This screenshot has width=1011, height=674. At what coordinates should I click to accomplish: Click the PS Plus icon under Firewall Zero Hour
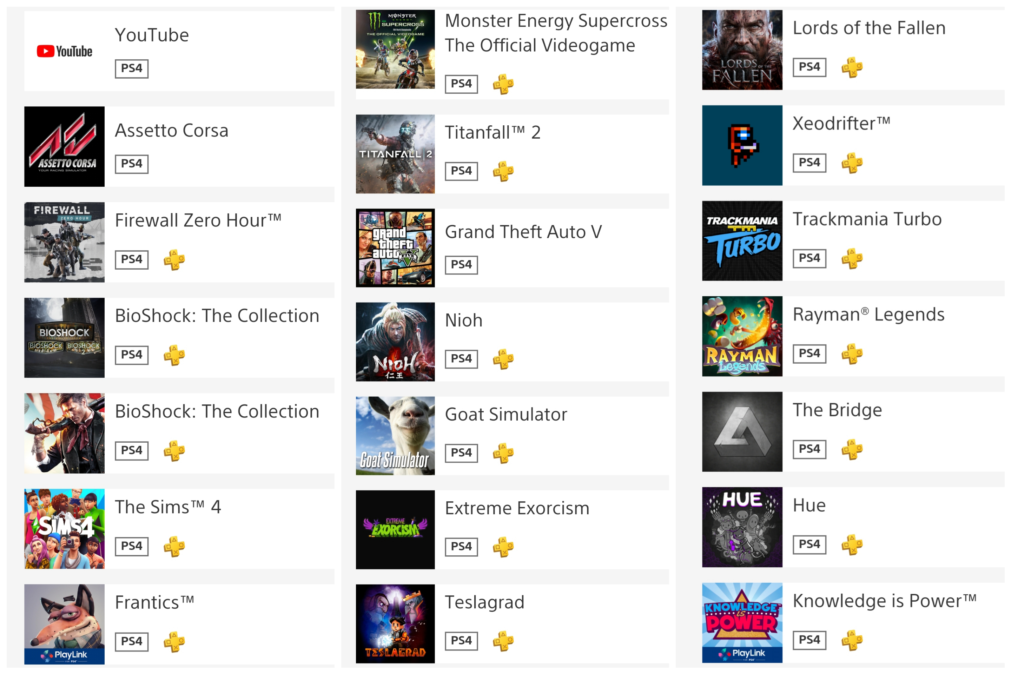(174, 260)
